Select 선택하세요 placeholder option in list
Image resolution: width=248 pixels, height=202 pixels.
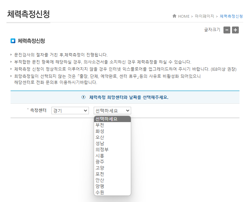coord(112,119)
